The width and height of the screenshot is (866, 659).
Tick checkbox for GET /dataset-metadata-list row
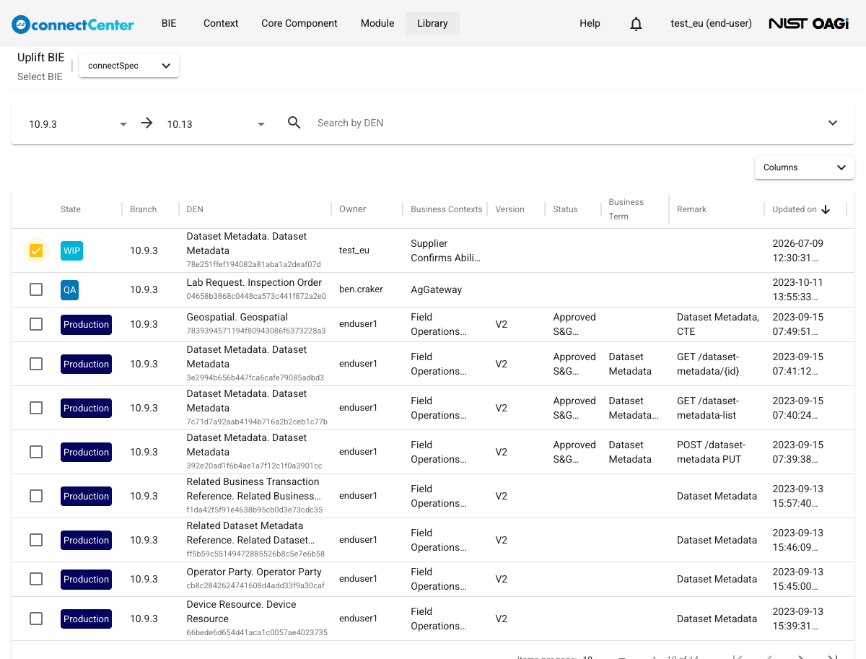[x=36, y=408]
